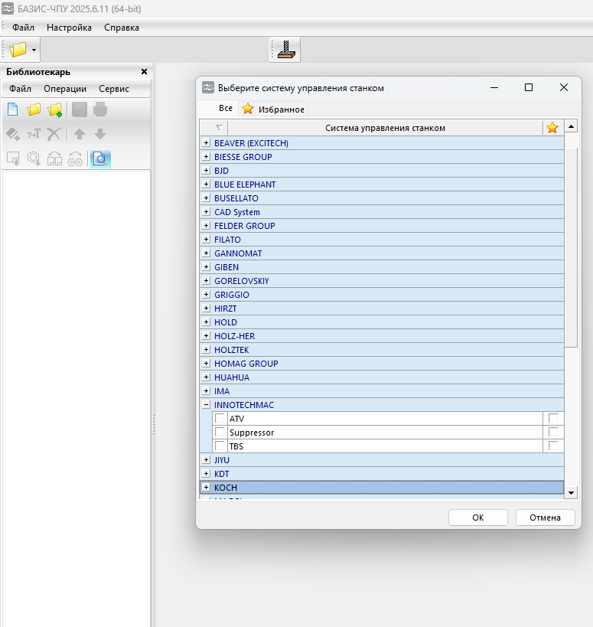The height and width of the screenshot is (627, 593).
Task: Open the dropdown arrow next to main folder icon
Action: pyautogui.click(x=34, y=50)
